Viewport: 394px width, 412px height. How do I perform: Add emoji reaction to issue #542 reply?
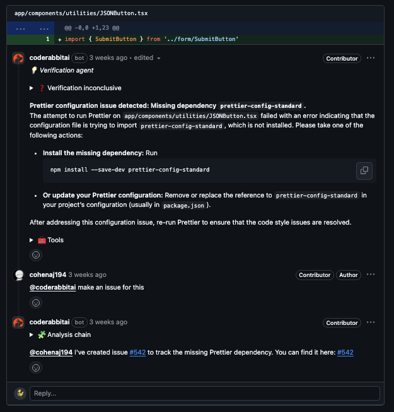(x=36, y=367)
